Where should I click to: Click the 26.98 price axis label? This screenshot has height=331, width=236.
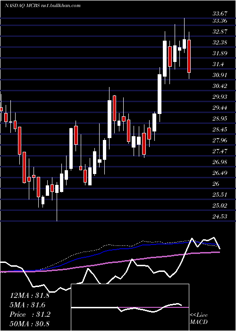click(x=220, y=162)
